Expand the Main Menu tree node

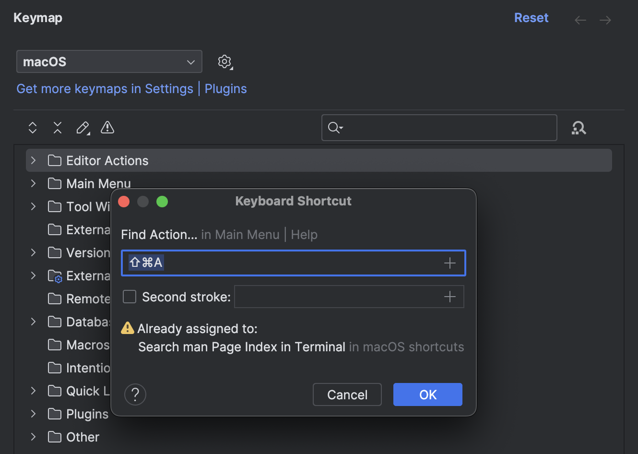pyautogui.click(x=33, y=183)
